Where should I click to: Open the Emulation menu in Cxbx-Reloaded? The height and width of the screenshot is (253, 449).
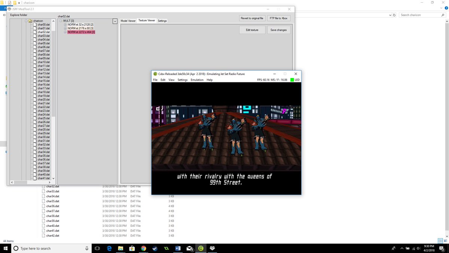(197, 80)
